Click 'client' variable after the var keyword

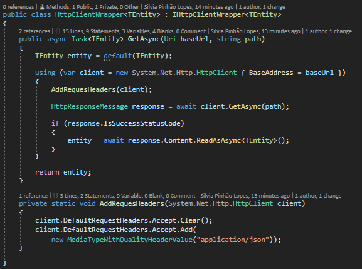(92, 73)
